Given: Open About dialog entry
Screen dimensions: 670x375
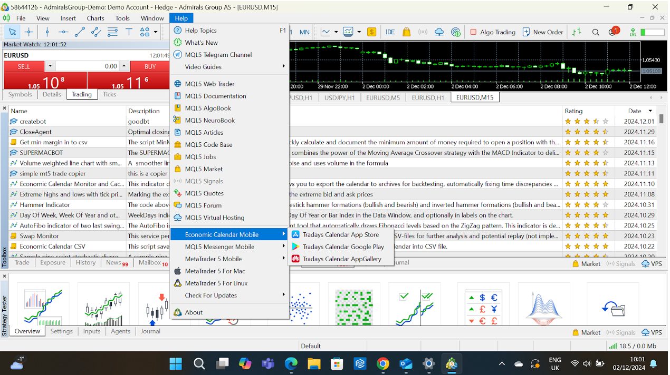Looking at the screenshot, I should coord(230,312).
